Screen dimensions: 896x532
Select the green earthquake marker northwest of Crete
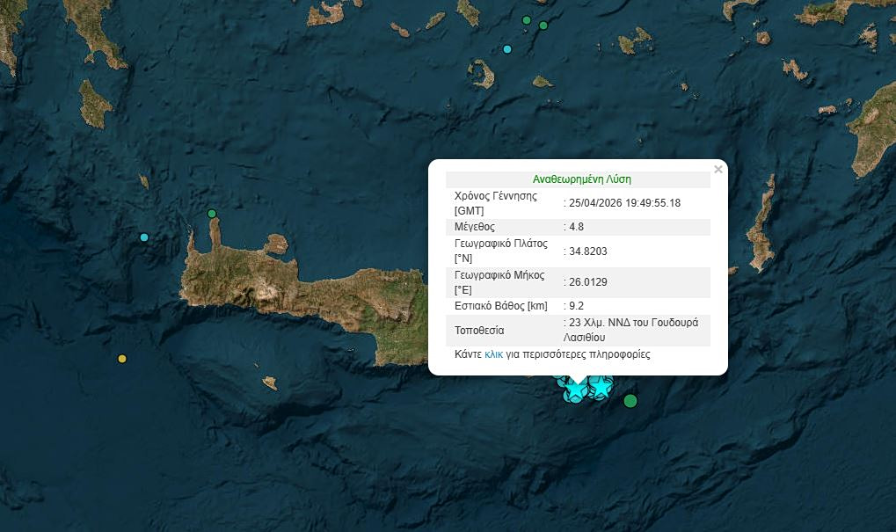point(212,214)
